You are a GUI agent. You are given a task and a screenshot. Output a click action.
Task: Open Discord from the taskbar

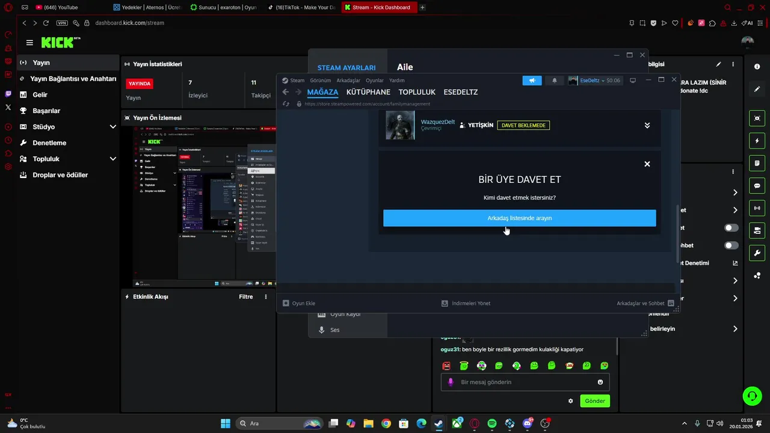(x=528, y=423)
